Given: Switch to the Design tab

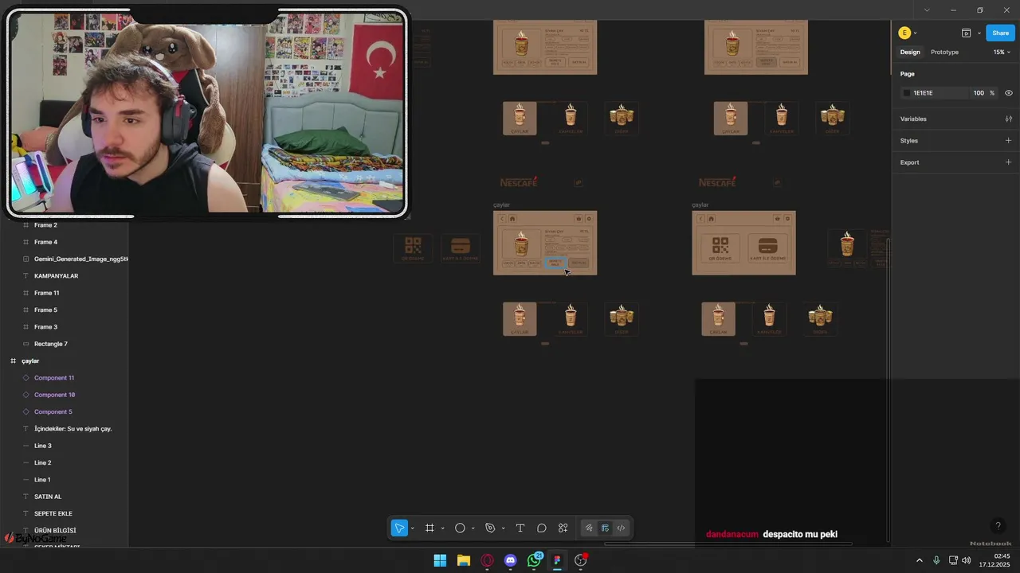Looking at the screenshot, I should point(910,52).
